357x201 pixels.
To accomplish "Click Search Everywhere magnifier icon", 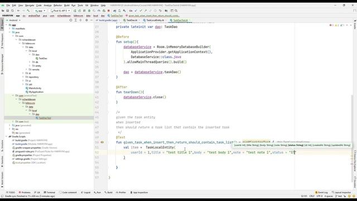I will point(176,11).
